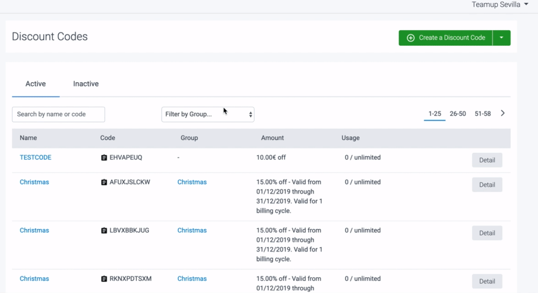This screenshot has width=538, height=293.
Task: Click the Christmas name link for LBVXBBKJUG
Action: tap(34, 231)
